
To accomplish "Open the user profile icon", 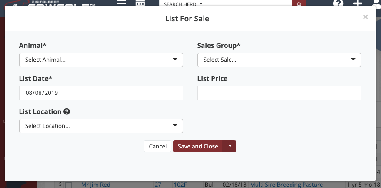I will (377, 3).
